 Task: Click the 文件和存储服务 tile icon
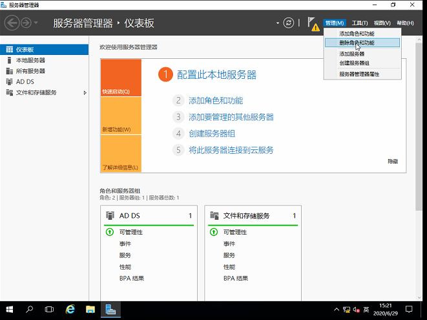(214, 216)
